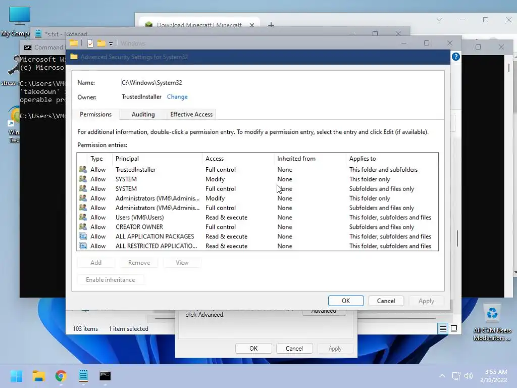Click the TrustedInstaller row's user group icon
Viewport: 517px width, 388px height.
[x=83, y=169]
